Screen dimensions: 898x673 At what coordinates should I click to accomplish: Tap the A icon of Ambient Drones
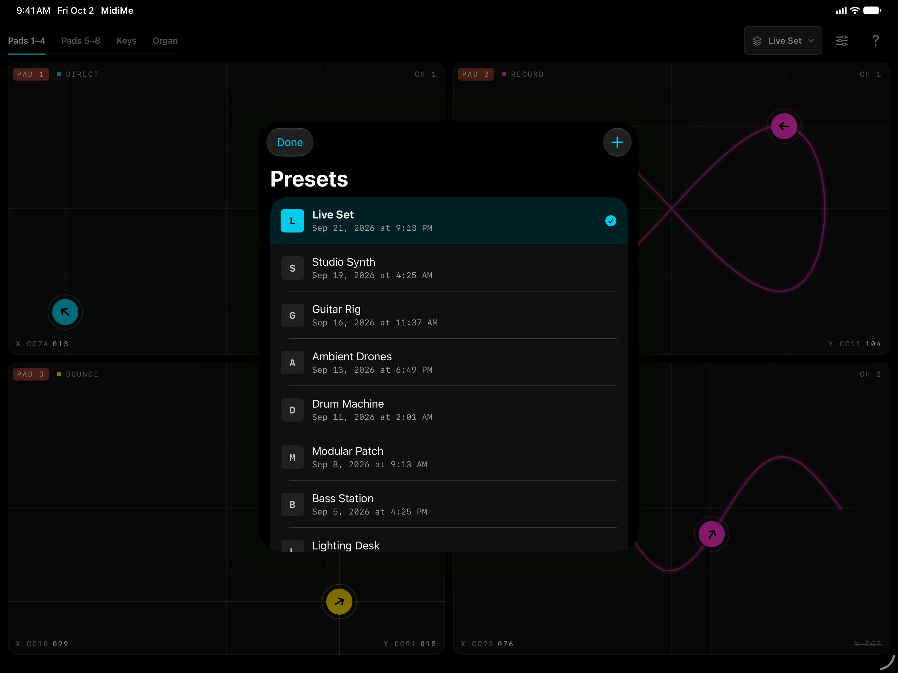tap(292, 363)
